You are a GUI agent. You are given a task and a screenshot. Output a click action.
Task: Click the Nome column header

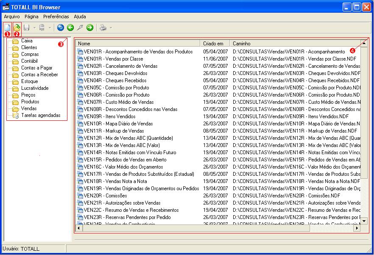pos(138,43)
